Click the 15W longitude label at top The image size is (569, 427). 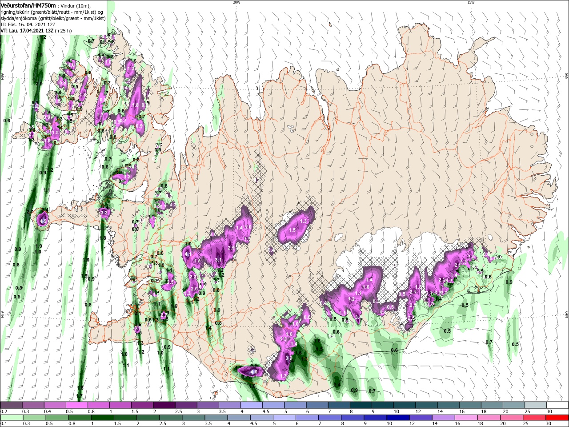point(471,2)
